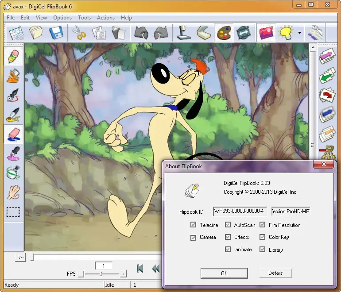Click the FlipBook ID field
Viewport: 341px width, 292px height.
[240, 211]
